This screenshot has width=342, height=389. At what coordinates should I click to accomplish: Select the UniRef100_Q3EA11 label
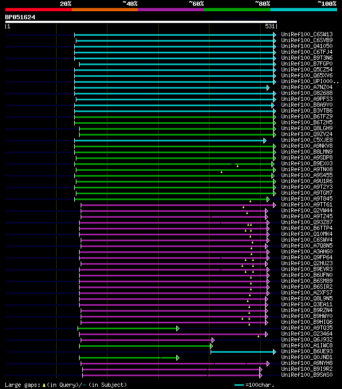[x=307, y=304]
